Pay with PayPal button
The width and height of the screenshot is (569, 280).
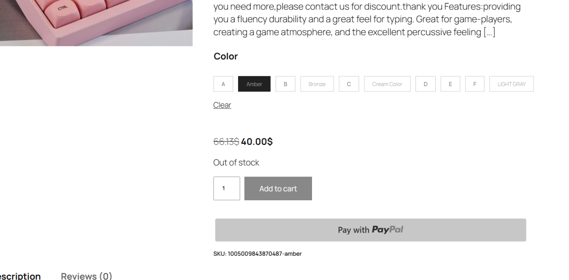click(370, 230)
